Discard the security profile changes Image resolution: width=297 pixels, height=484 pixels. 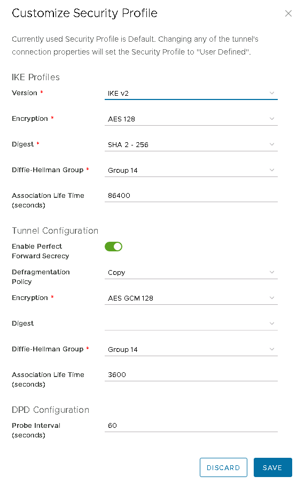coord(223,467)
